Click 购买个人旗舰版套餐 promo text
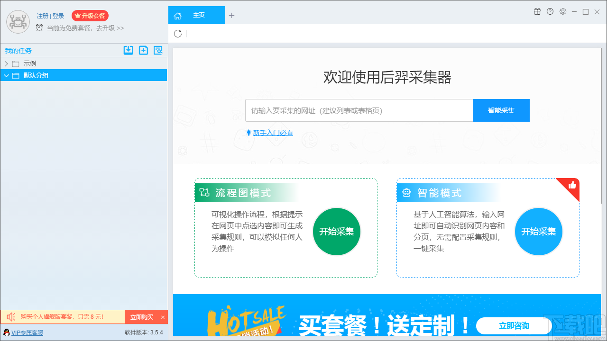The image size is (607, 341). pos(62,317)
